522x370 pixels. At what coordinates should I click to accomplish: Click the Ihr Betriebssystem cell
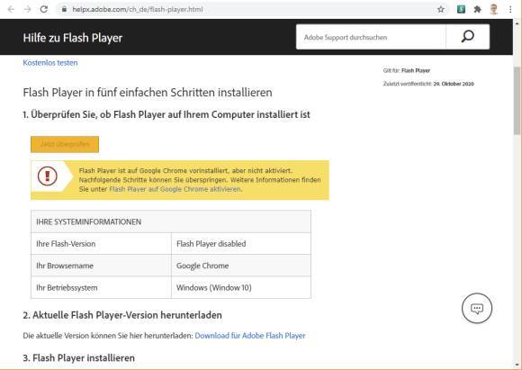(101, 288)
